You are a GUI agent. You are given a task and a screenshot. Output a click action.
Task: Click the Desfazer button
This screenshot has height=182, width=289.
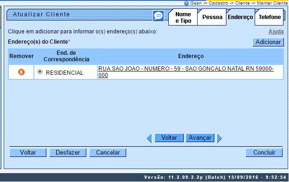pos(68,152)
